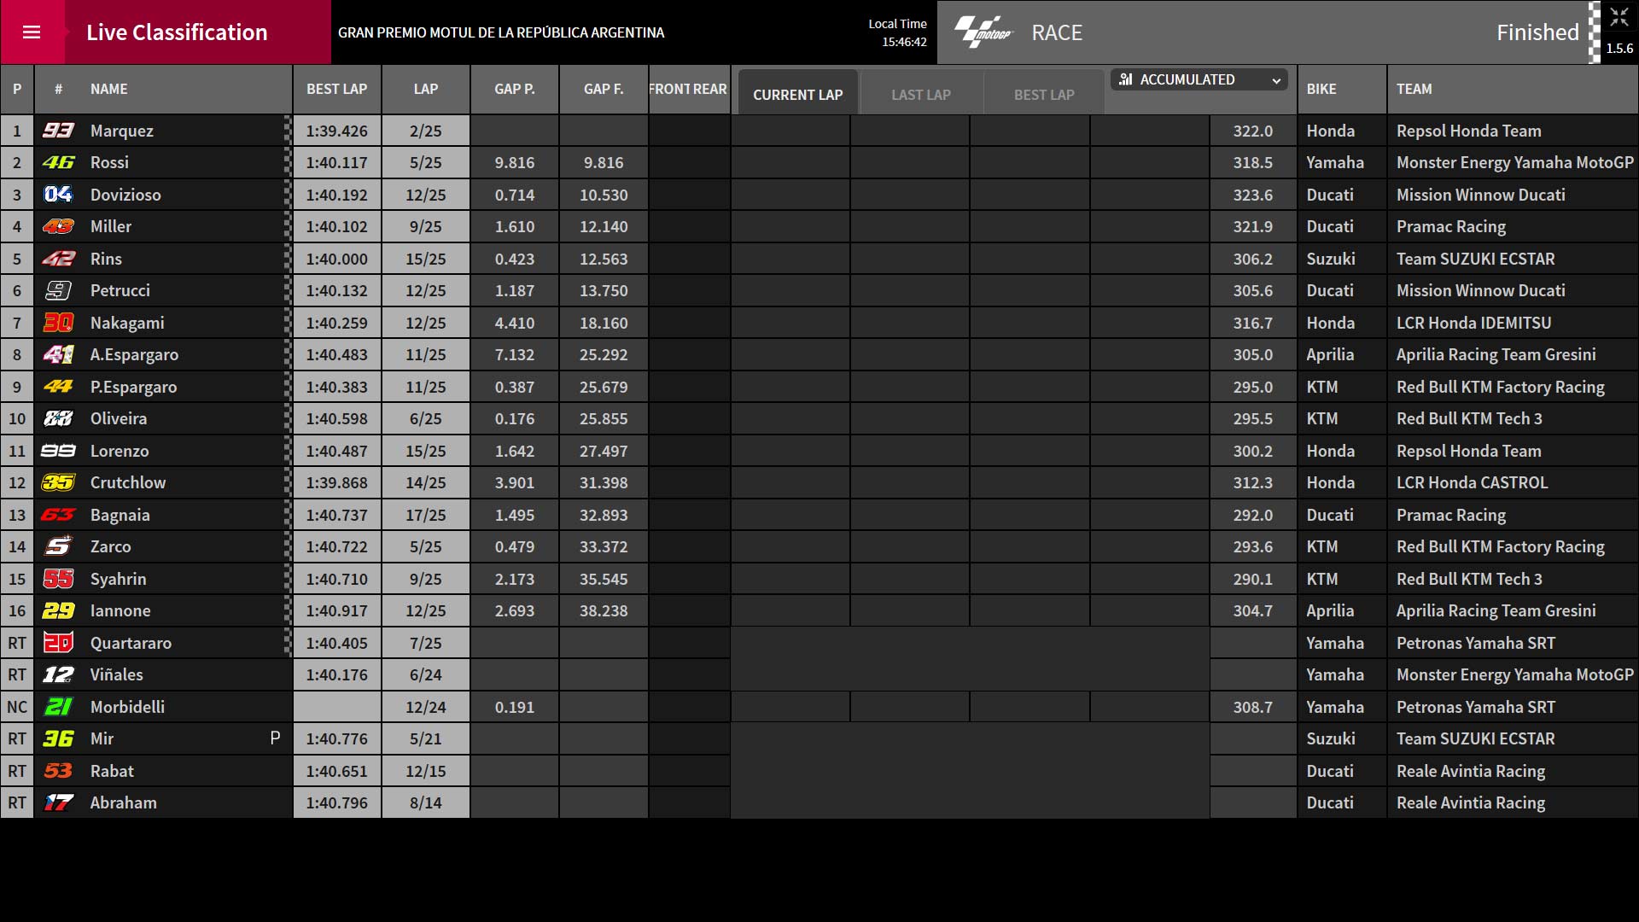Viewport: 1639px width, 922px height.
Task: Click Lorenzo's number 99 badge
Action: (x=58, y=451)
